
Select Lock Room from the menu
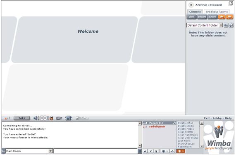coord(184,141)
